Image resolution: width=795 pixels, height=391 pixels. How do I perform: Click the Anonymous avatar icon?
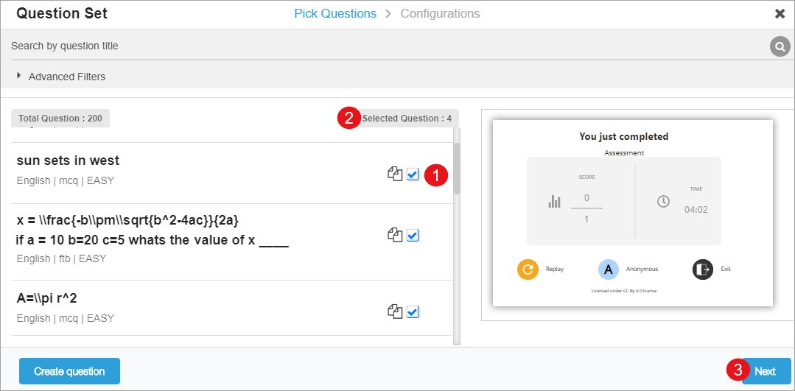pos(609,270)
